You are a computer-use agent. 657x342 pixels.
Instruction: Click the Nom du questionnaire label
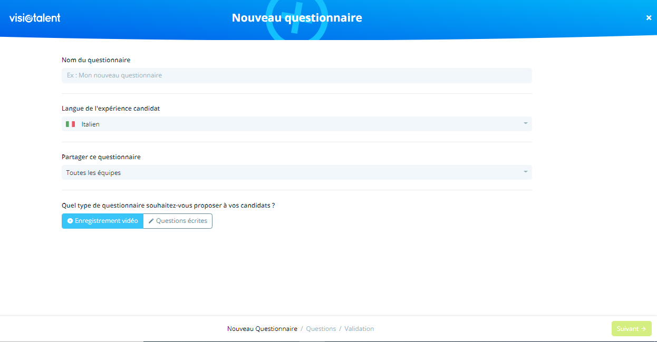pos(96,60)
